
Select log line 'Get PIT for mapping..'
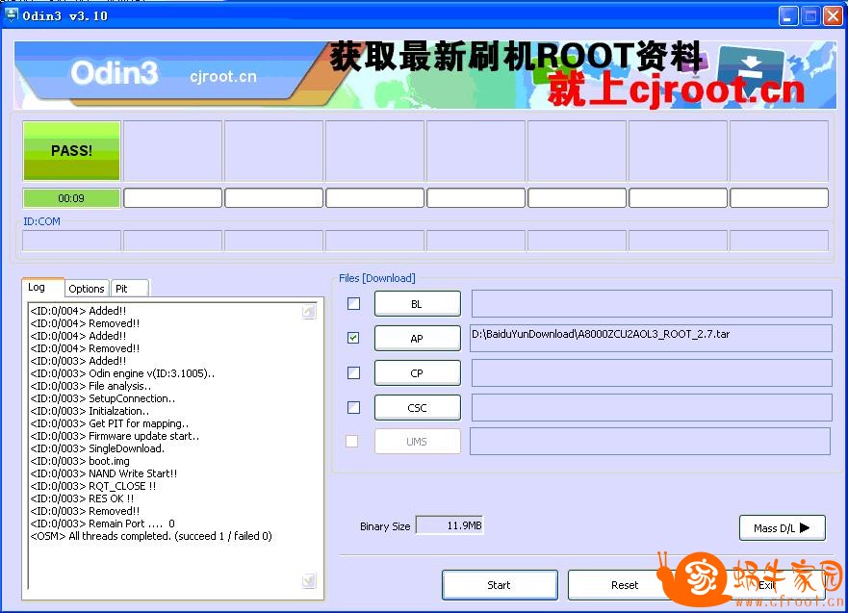pyautogui.click(x=110, y=423)
